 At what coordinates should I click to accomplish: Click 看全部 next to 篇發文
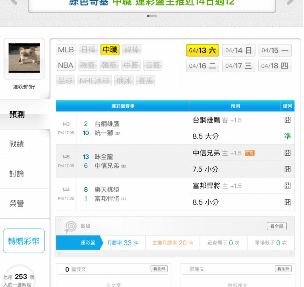(159, 269)
